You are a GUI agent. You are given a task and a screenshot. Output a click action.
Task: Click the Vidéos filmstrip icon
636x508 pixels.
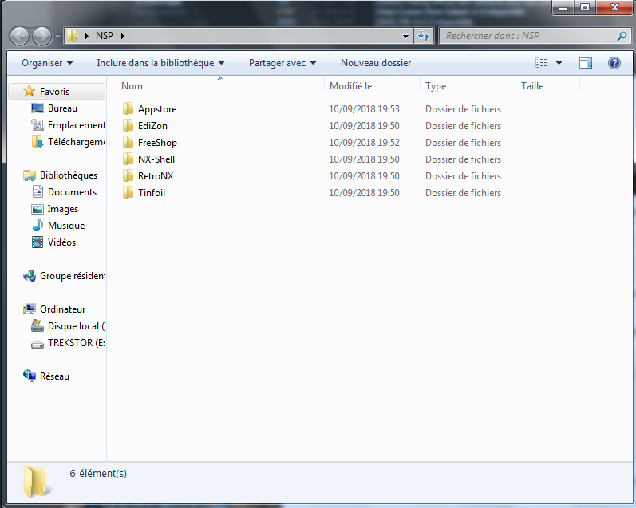[38, 242]
